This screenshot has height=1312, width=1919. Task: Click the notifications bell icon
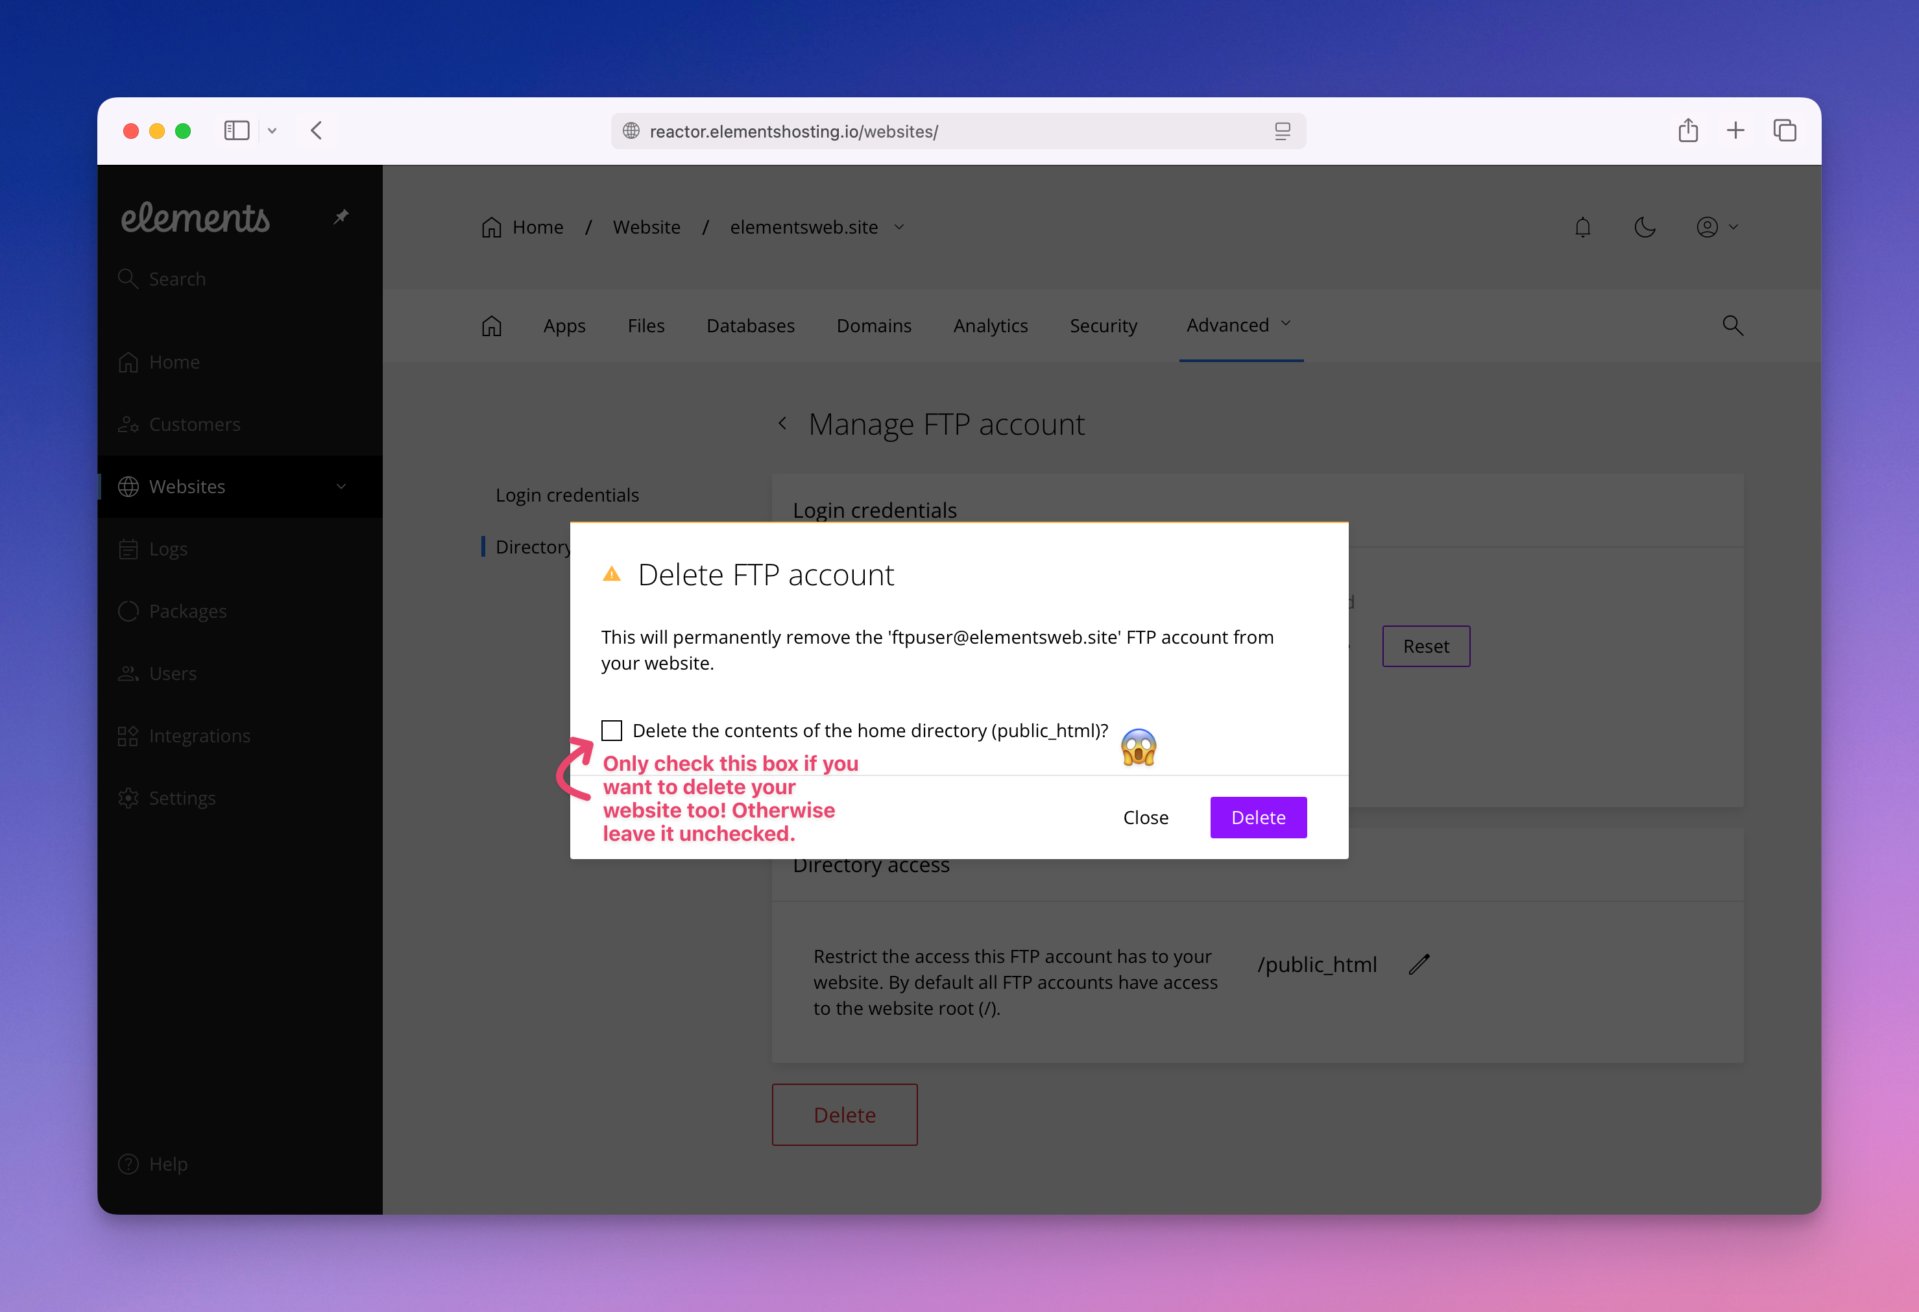click(x=1582, y=227)
